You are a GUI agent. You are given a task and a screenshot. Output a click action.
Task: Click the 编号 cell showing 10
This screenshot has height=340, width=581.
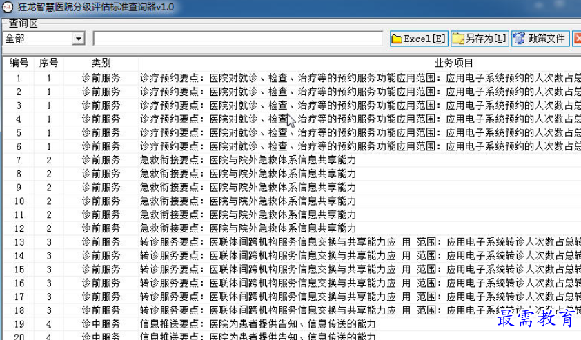click(x=19, y=201)
